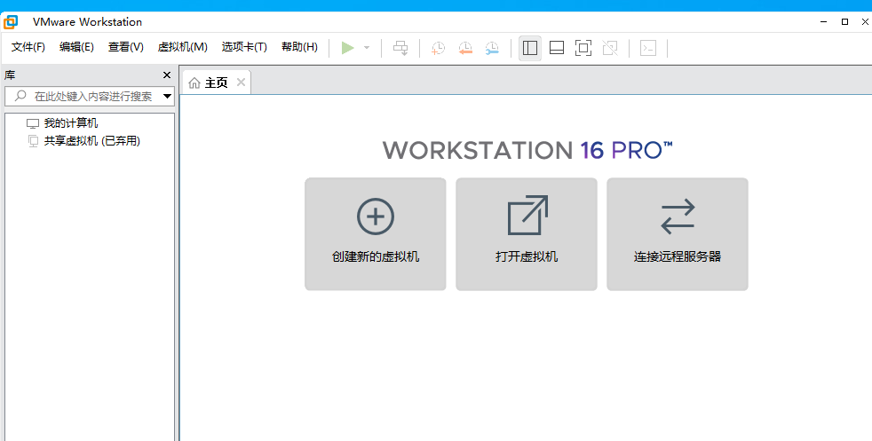Image resolution: width=872 pixels, height=441 pixels.
Task: Open the 帮助(H) menu
Action: pyautogui.click(x=300, y=47)
